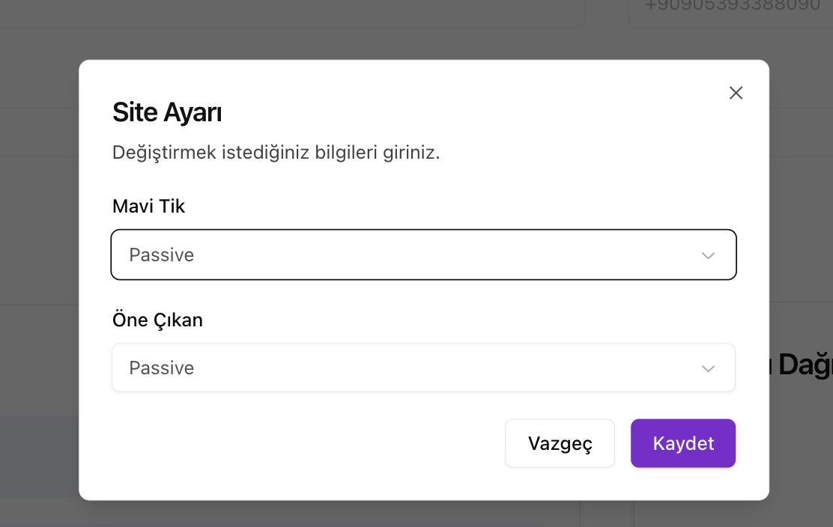Click the chevron inside the Mavi Tik selector
Screen dimensions: 833x527
point(708,255)
